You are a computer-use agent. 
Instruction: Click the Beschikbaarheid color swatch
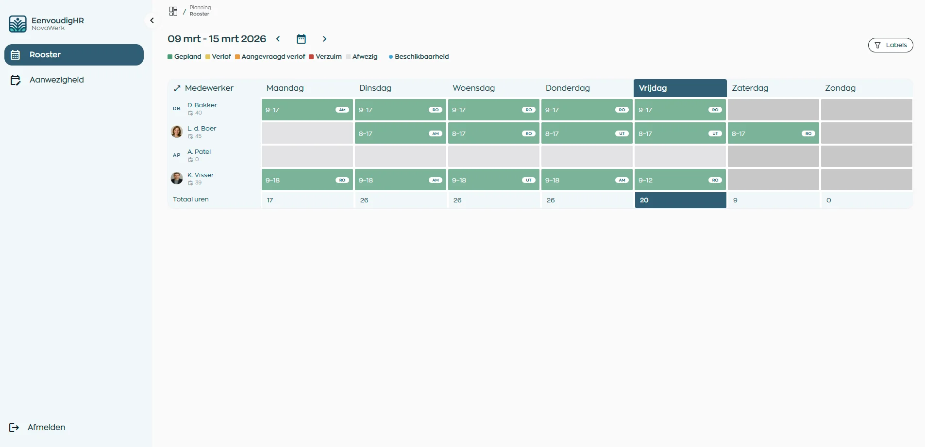coord(391,56)
